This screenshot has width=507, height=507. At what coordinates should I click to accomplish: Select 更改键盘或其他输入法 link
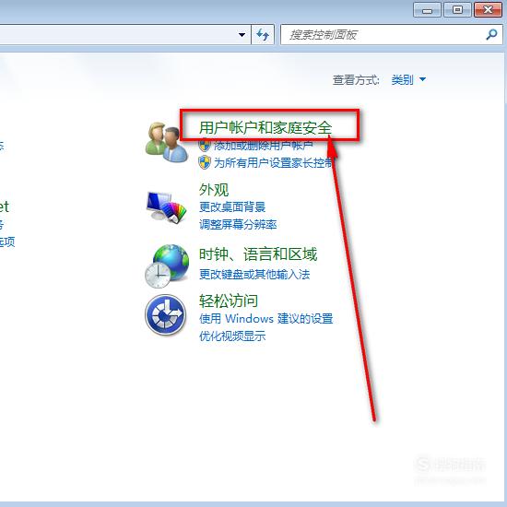coord(254,275)
